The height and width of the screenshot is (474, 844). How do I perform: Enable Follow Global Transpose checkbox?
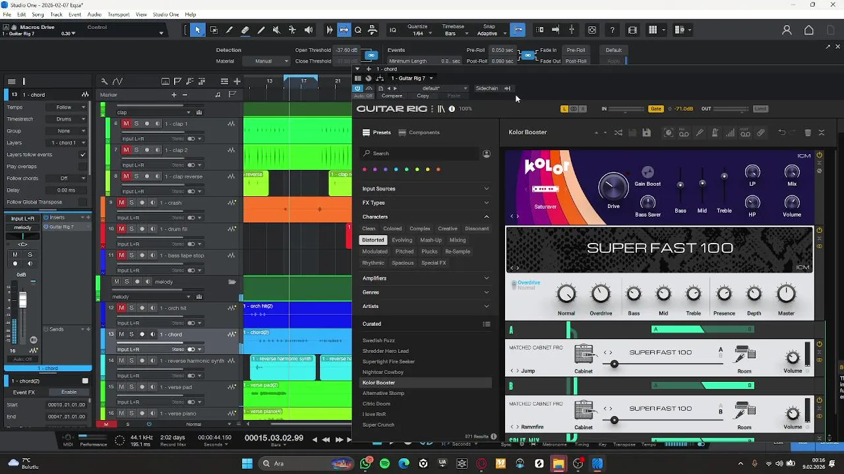point(82,202)
